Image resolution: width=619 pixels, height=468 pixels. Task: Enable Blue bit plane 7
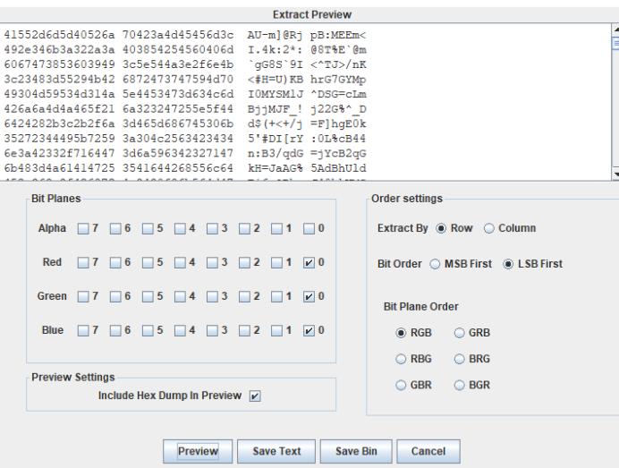point(83,330)
